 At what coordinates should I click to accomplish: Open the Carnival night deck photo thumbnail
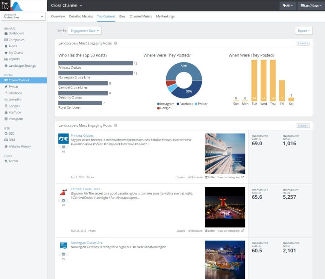225,207
